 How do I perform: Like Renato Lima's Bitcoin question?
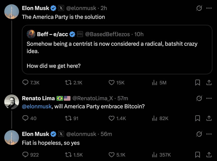pos(112,118)
